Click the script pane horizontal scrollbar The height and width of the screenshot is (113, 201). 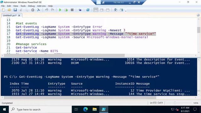(64, 55)
